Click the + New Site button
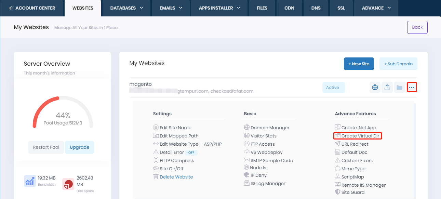The image size is (441, 199). [x=359, y=64]
